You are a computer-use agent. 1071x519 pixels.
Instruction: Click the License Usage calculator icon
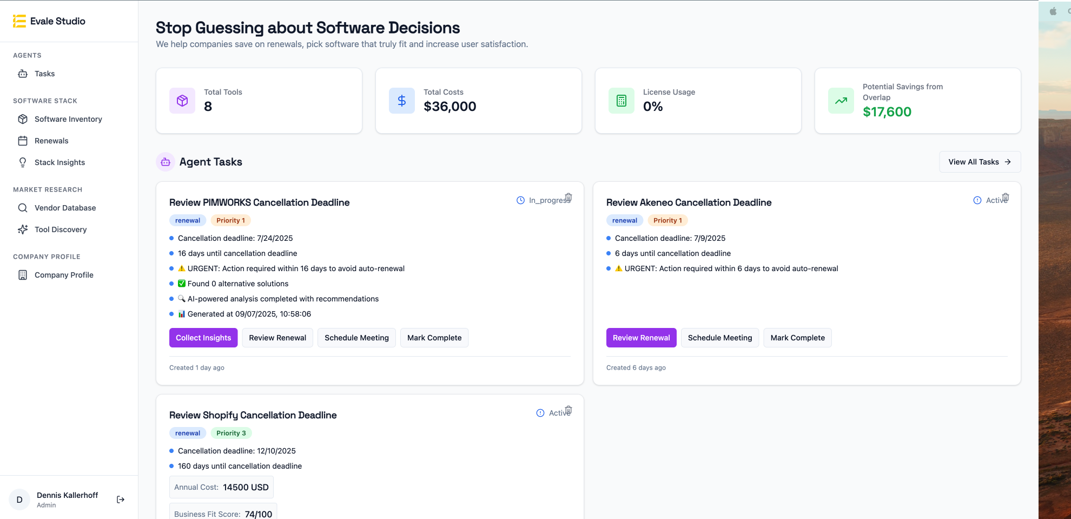point(622,101)
